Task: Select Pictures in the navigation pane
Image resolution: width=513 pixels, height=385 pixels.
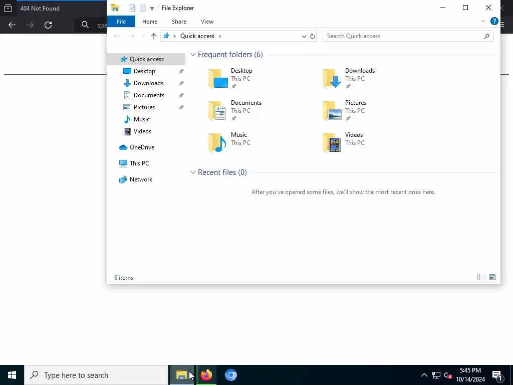Action: coord(144,107)
